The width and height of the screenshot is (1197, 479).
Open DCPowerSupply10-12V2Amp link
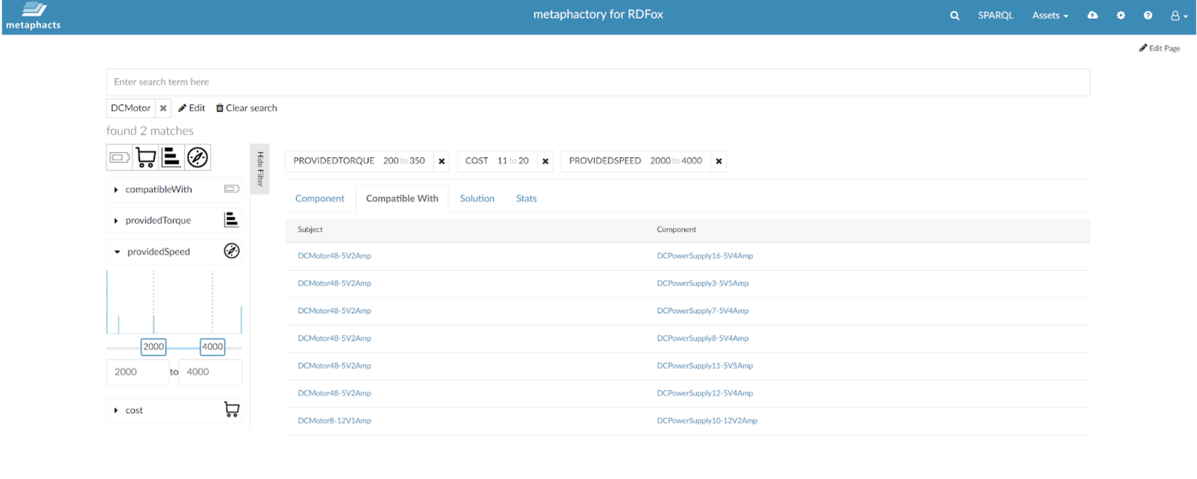(x=707, y=422)
